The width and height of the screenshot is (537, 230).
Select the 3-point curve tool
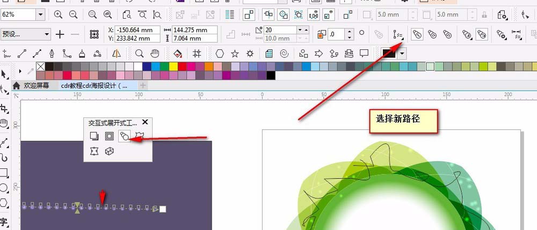[x=97, y=54]
